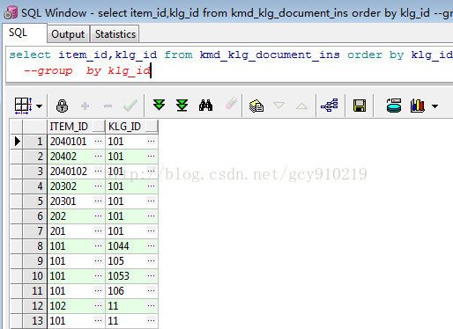The width and height of the screenshot is (453, 329).
Task: Click the clear record eraser icon
Action: point(231,105)
